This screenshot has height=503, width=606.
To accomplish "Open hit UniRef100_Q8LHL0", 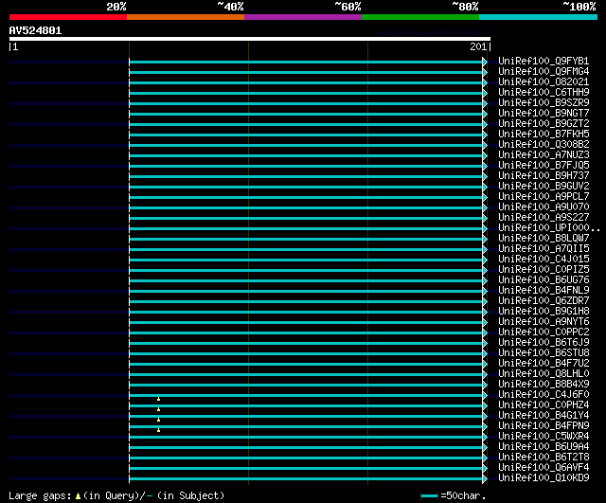I will [x=544, y=374].
